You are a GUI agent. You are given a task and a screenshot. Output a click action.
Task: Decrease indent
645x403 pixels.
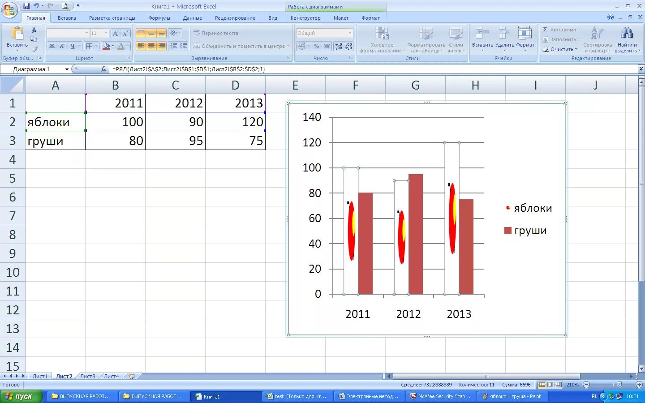(x=174, y=46)
